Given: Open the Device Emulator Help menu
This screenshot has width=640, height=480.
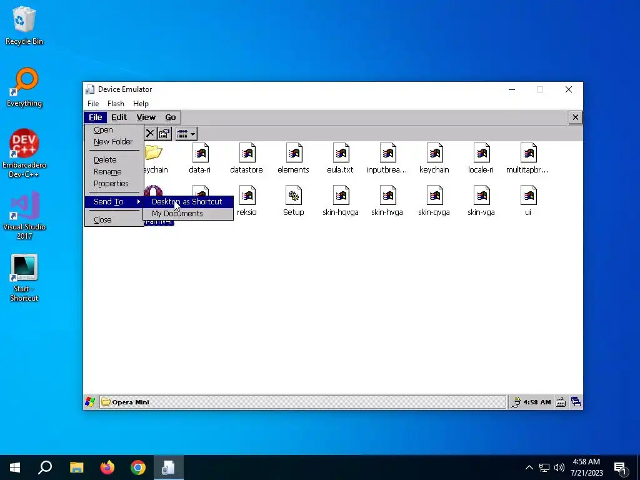Looking at the screenshot, I should point(141,104).
